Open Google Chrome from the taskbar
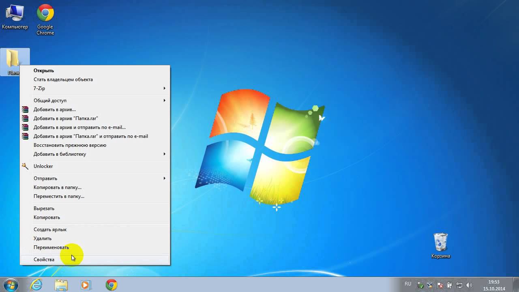The height and width of the screenshot is (292, 519). pyautogui.click(x=111, y=285)
